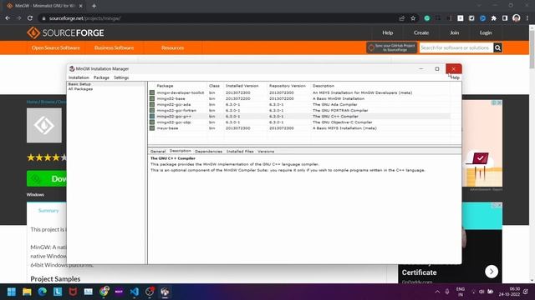Screen dimensions: 535x300
Task: Open the Installation menu in MinGW manager
Action: [x=79, y=77]
